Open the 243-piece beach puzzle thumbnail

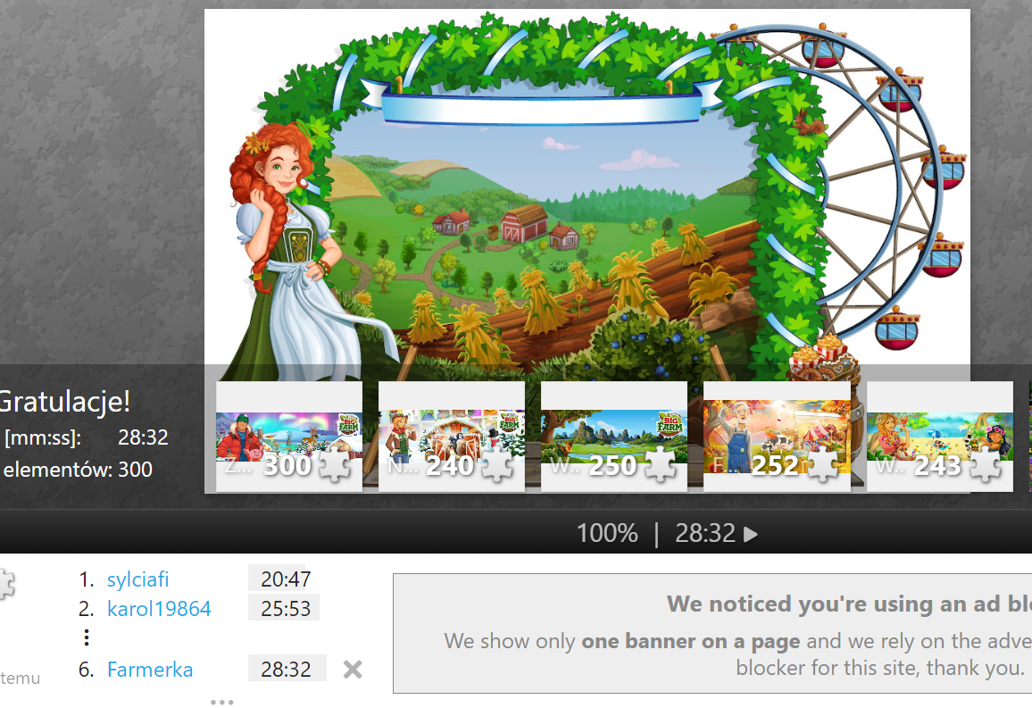pos(940,437)
